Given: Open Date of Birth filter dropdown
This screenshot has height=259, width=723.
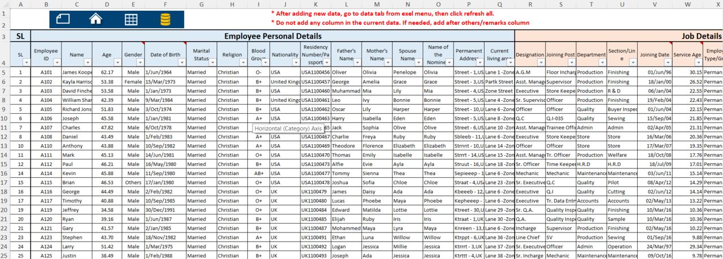Looking at the screenshot, I should point(181,62).
